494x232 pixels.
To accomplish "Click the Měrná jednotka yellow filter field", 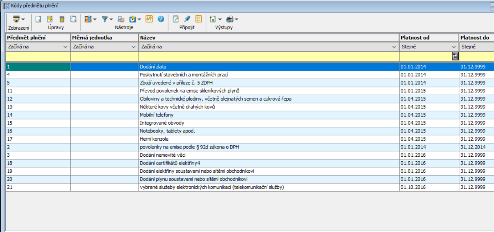I will coord(104,56).
